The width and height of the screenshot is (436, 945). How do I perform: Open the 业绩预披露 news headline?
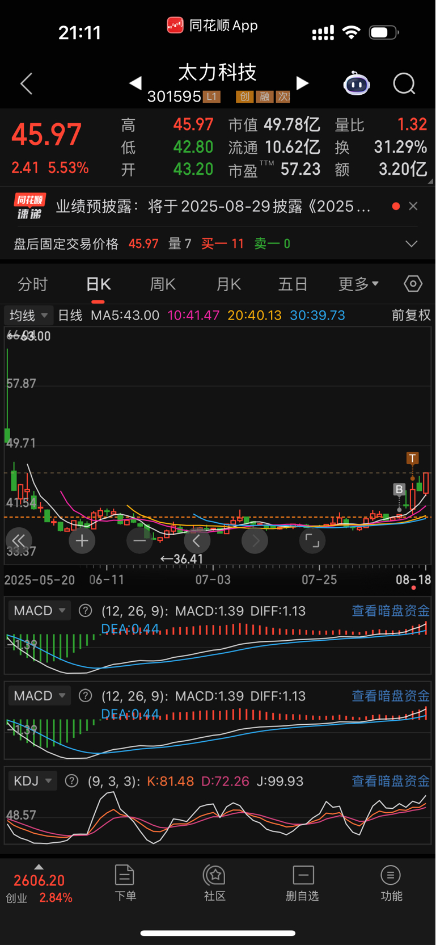point(213,206)
